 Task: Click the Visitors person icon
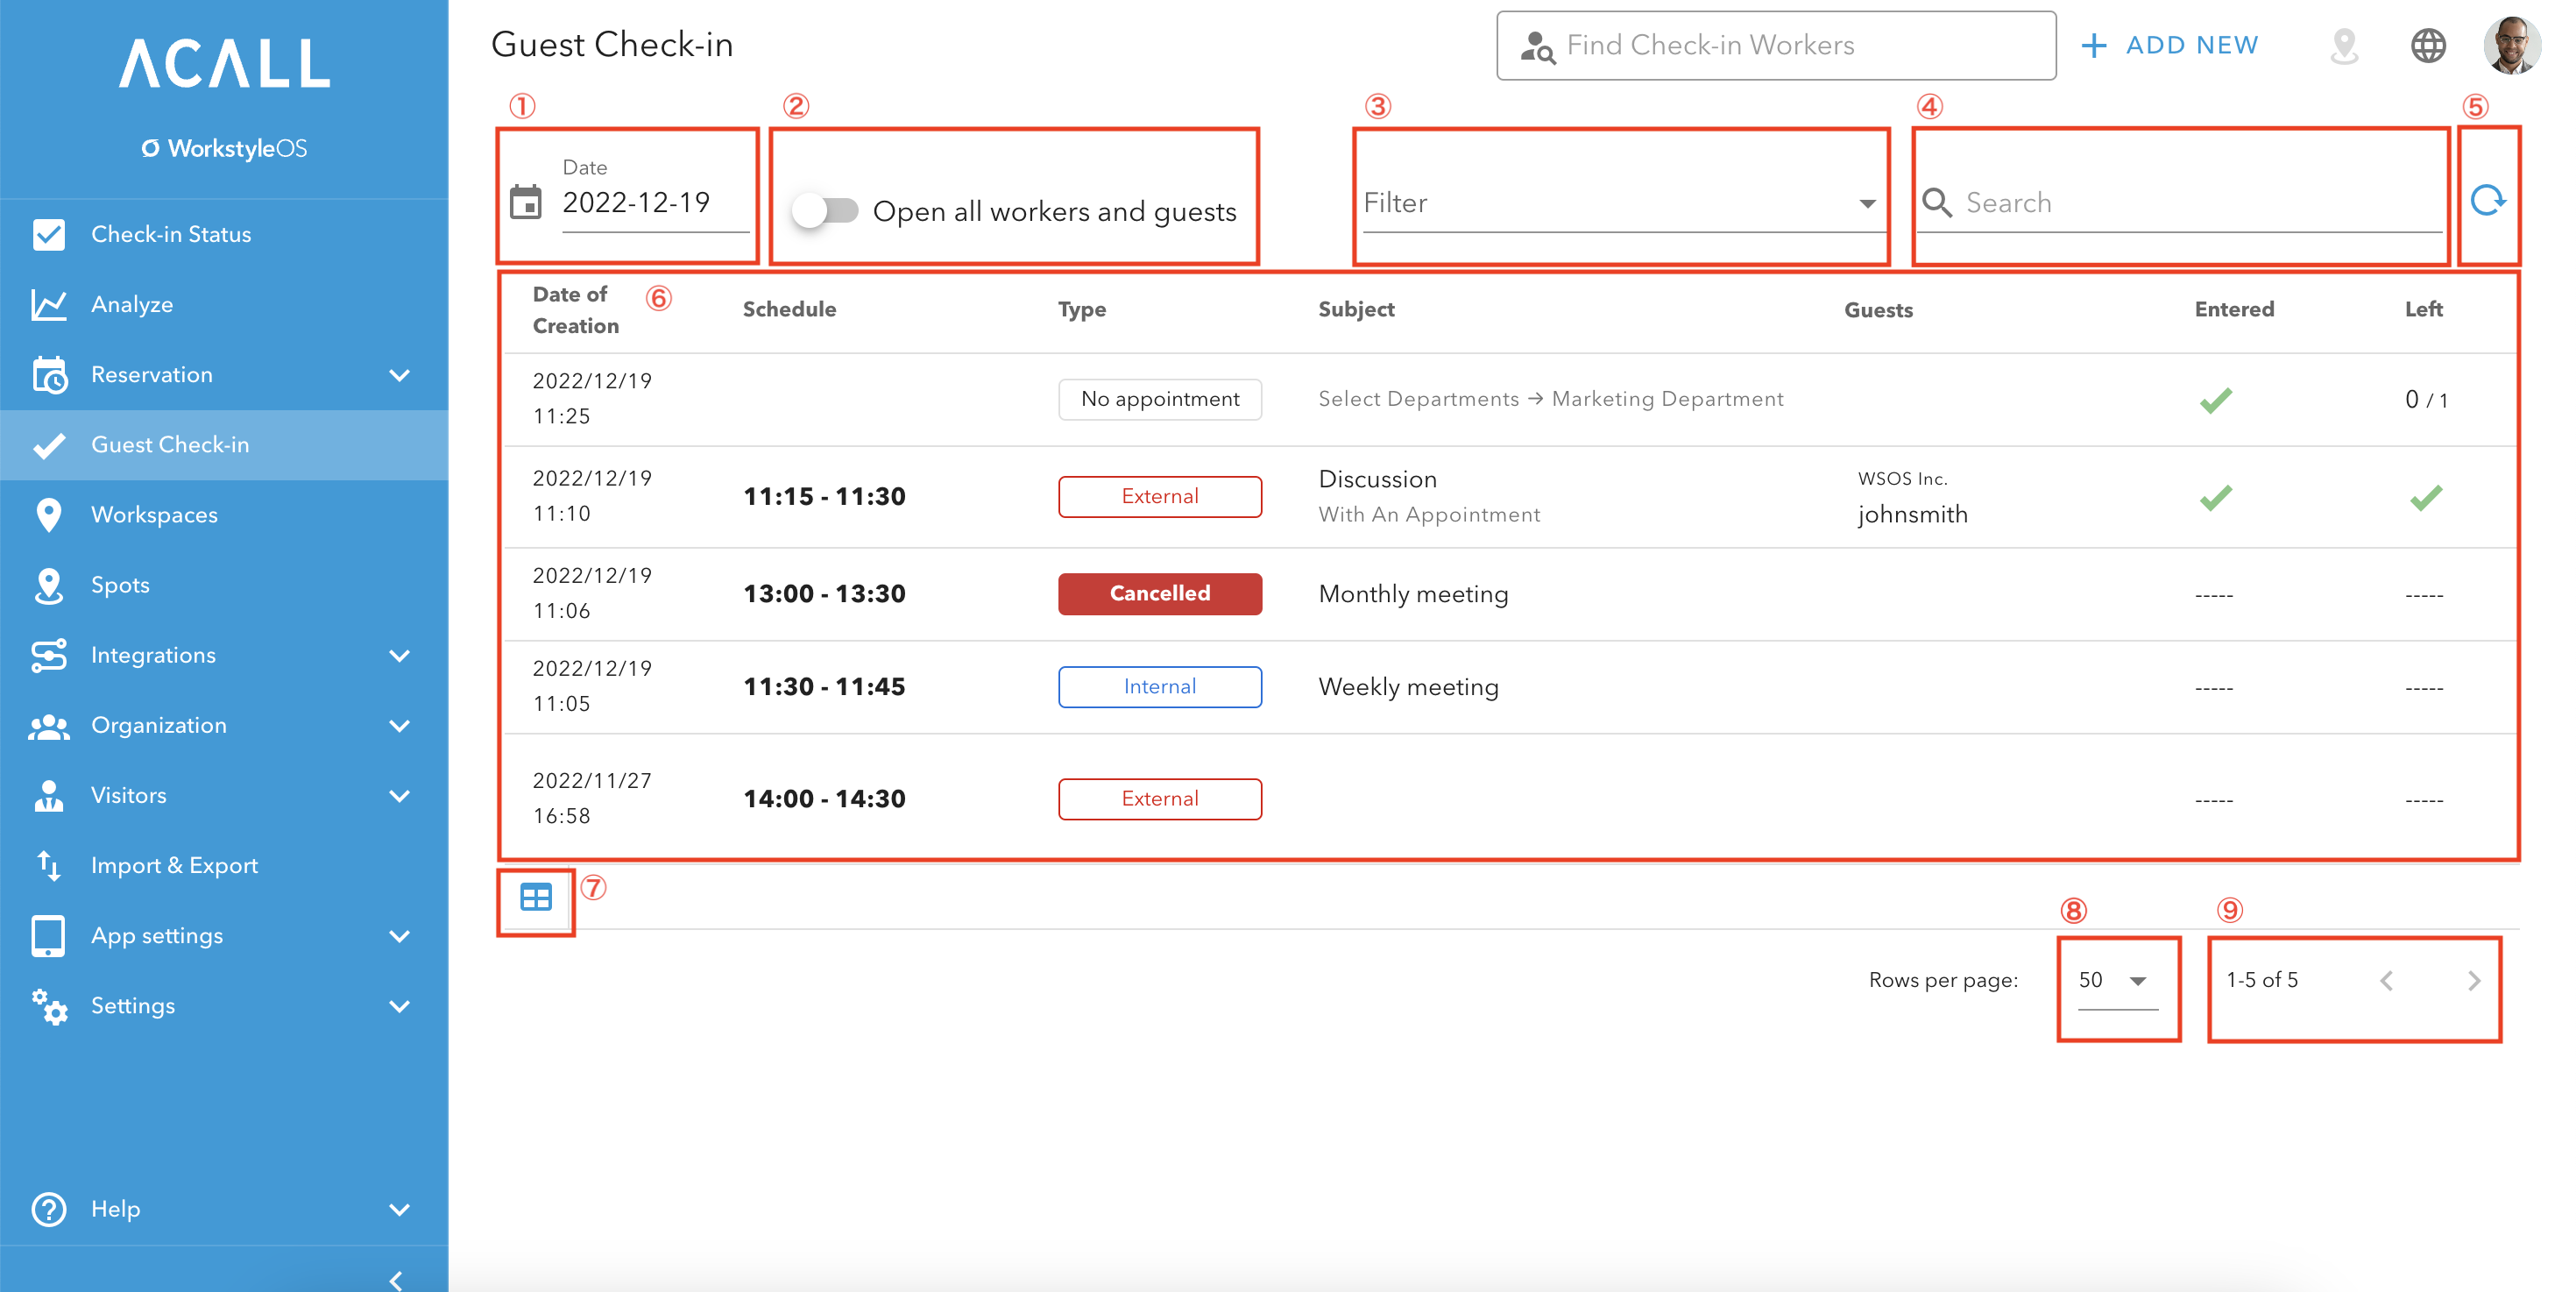click(x=48, y=796)
